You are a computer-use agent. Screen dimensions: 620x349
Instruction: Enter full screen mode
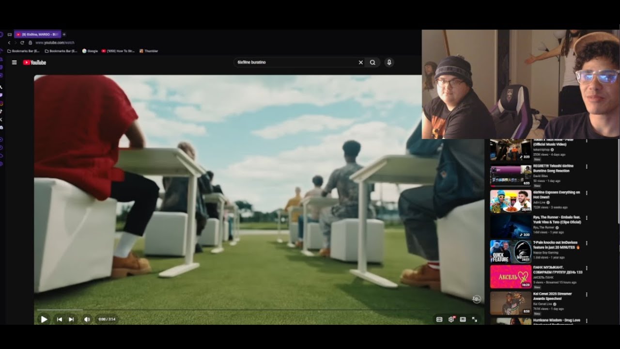(475, 319)
